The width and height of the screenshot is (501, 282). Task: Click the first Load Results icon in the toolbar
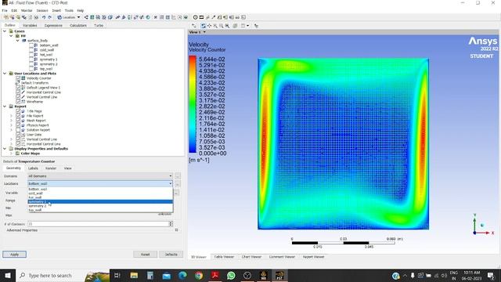click(6, 17)
